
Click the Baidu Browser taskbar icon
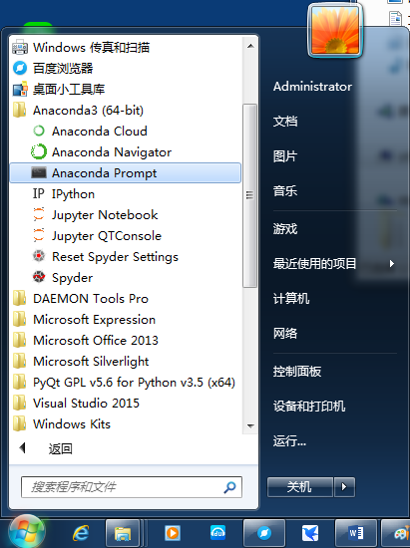pyautogui.click(x=264, y=533)
